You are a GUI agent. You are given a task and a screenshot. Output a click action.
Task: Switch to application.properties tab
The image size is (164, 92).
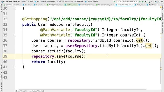(12, 5)
